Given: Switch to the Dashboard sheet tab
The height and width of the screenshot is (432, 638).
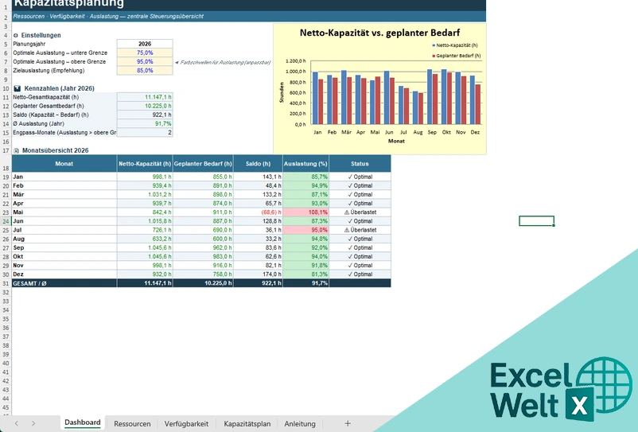Looking at the screenshot, I should click(83, 422).
